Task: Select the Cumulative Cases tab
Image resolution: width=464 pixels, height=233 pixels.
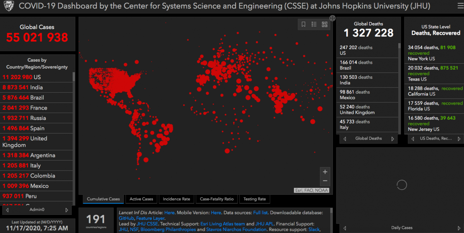Action: pyautogui.click(x=103, y=199)
